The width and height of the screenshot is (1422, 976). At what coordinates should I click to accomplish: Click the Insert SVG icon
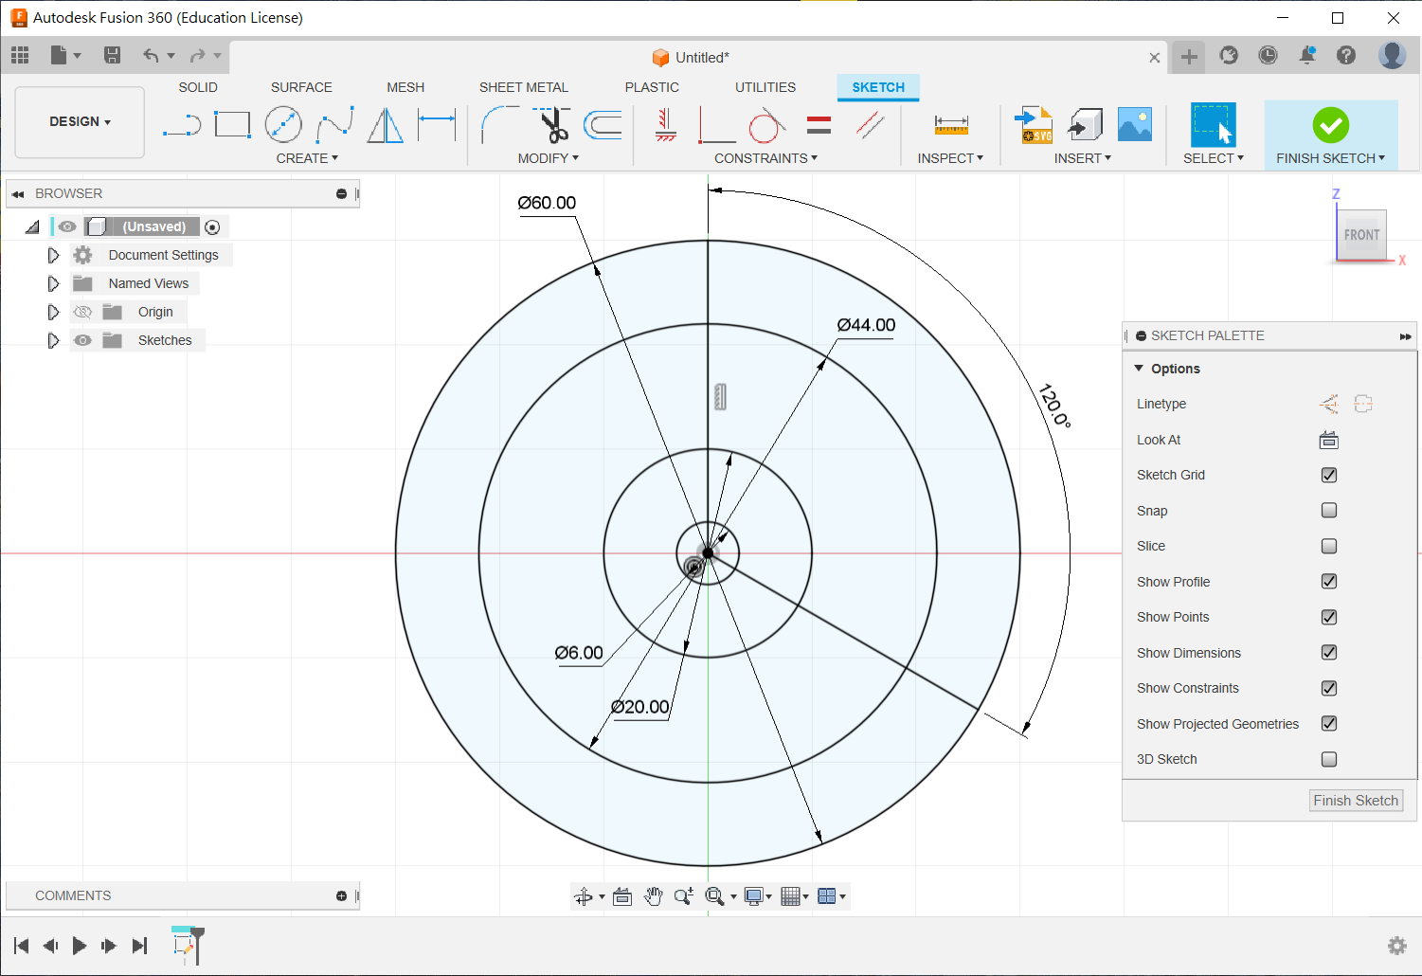pos(1034,125)
